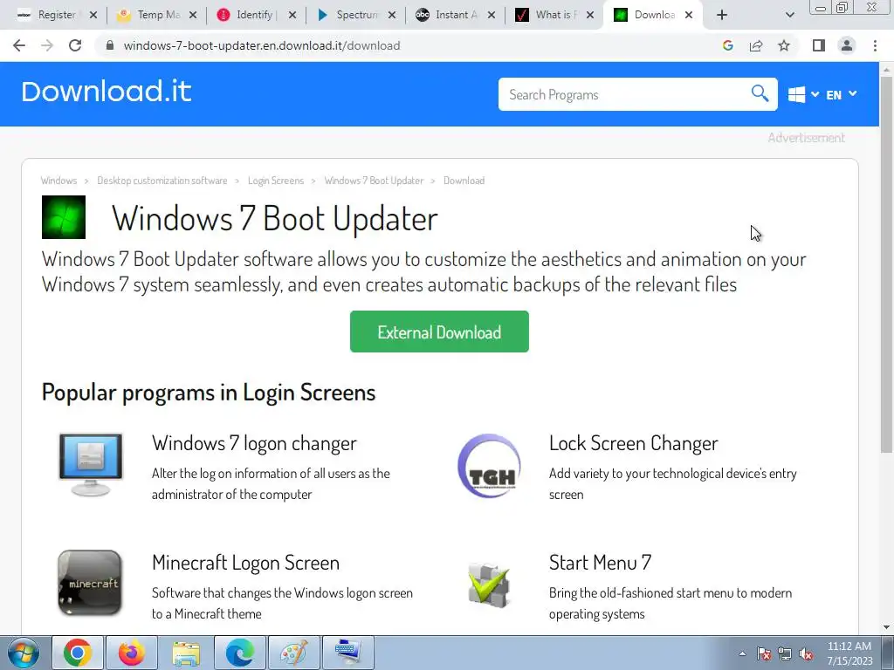Viewport: 894px width, 670px height.
Task: Open the tab search chevron
Action: 789,15
